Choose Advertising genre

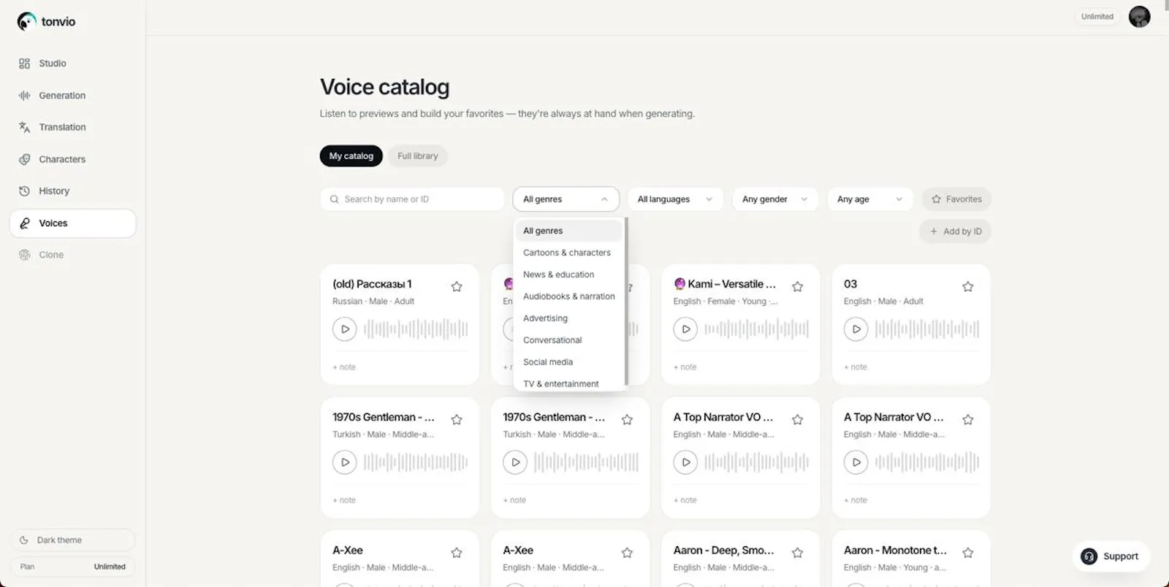(568, 318)
